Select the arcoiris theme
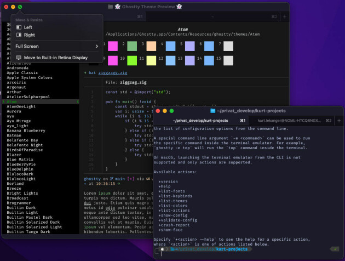This screenshot has width=345, height=261. (16, 82)
